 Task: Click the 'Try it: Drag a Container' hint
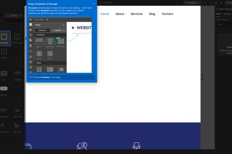pyautogui.click(x=62, y=77)
